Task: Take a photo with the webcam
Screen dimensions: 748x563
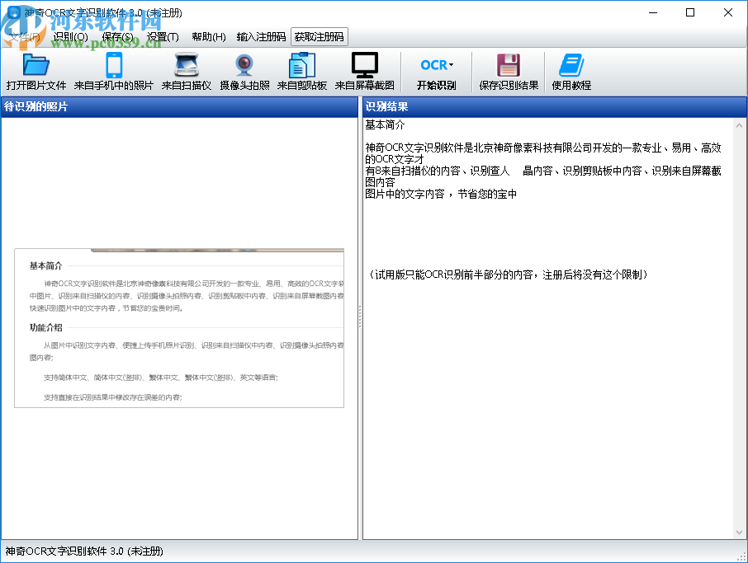Action: [244, 65]
